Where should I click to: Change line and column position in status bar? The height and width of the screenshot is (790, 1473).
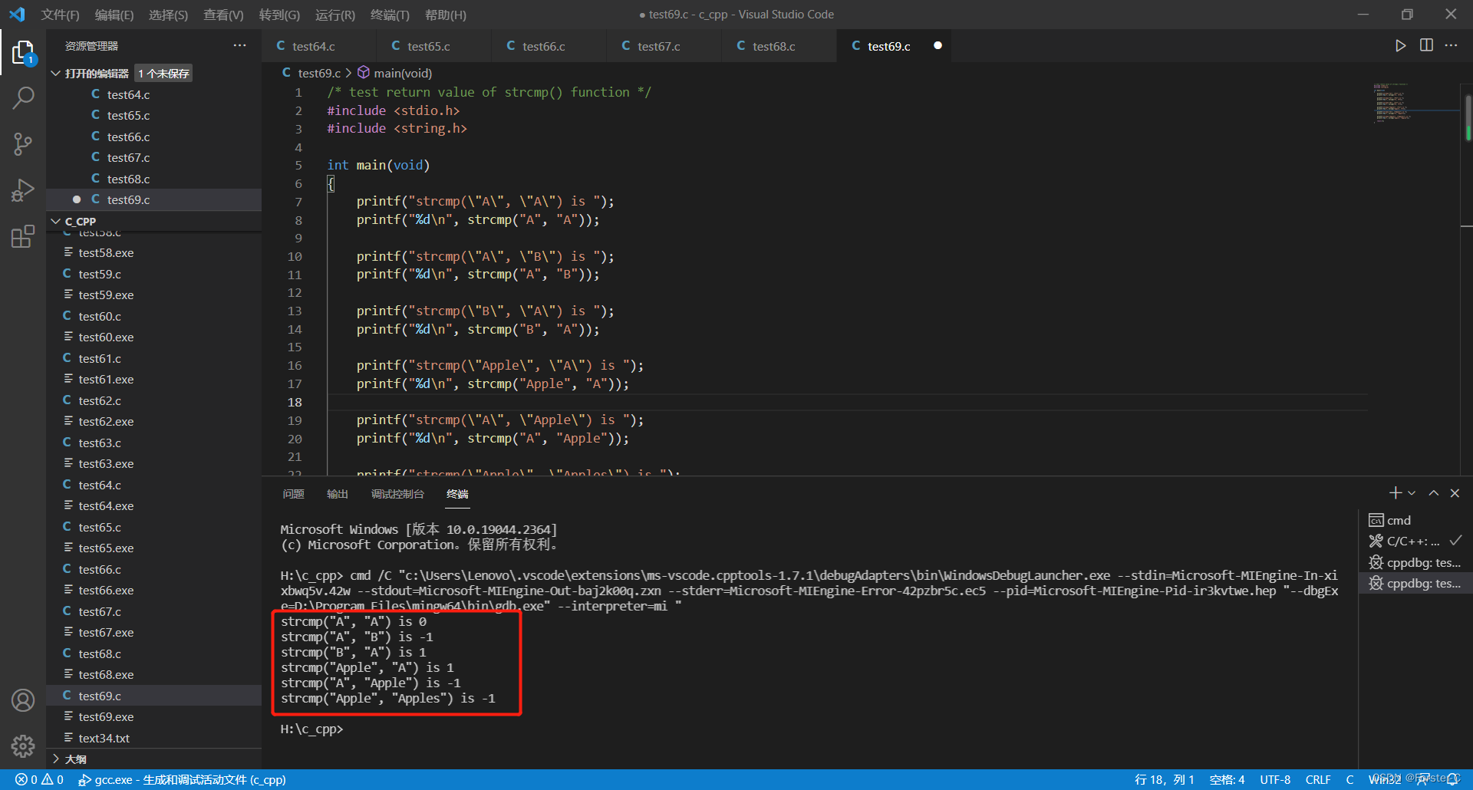tap(1164, 780)
